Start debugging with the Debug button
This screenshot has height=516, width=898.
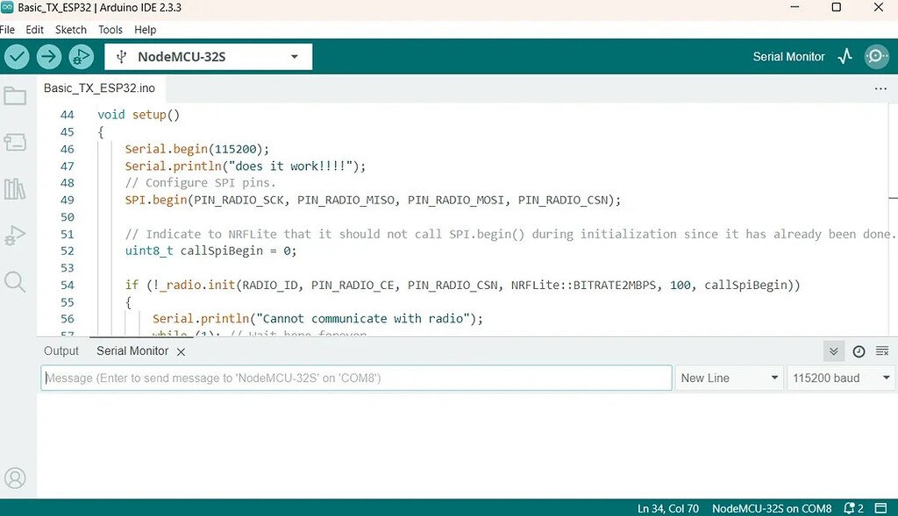click(81, 57)
